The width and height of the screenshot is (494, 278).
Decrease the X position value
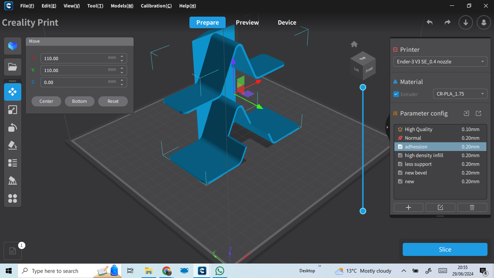pos(122,60)
